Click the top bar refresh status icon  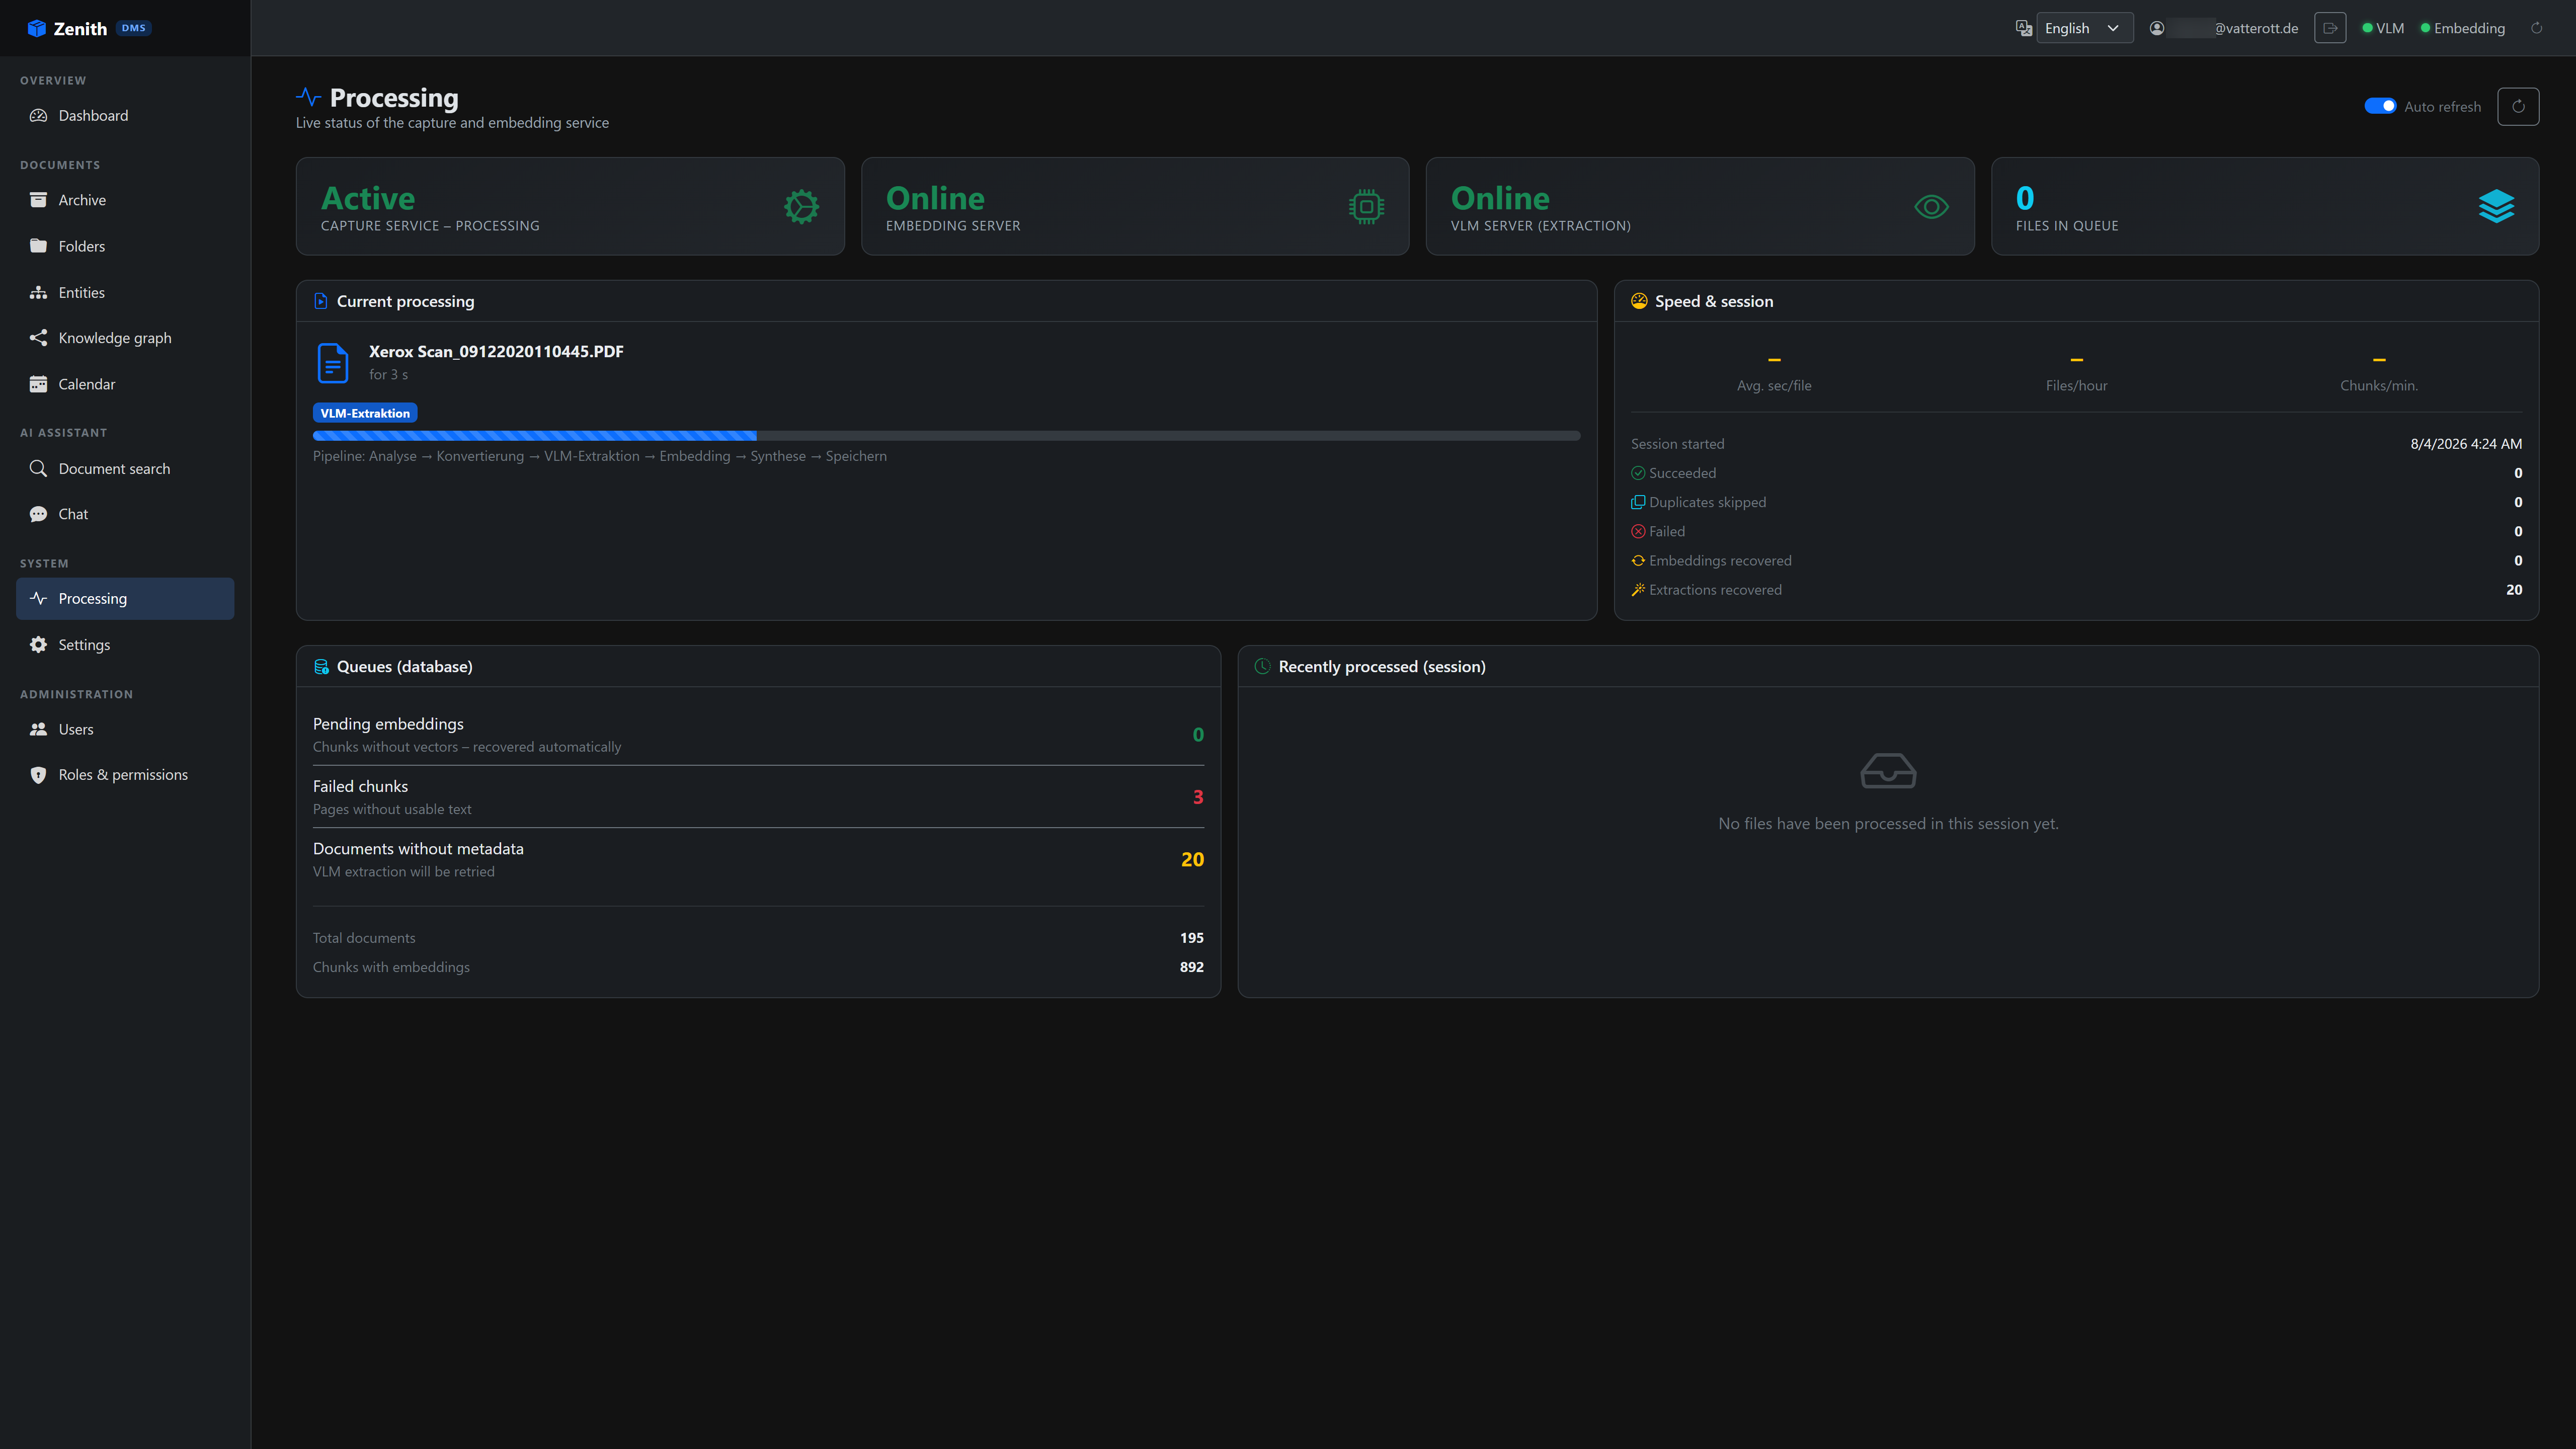pos(2536,28)
